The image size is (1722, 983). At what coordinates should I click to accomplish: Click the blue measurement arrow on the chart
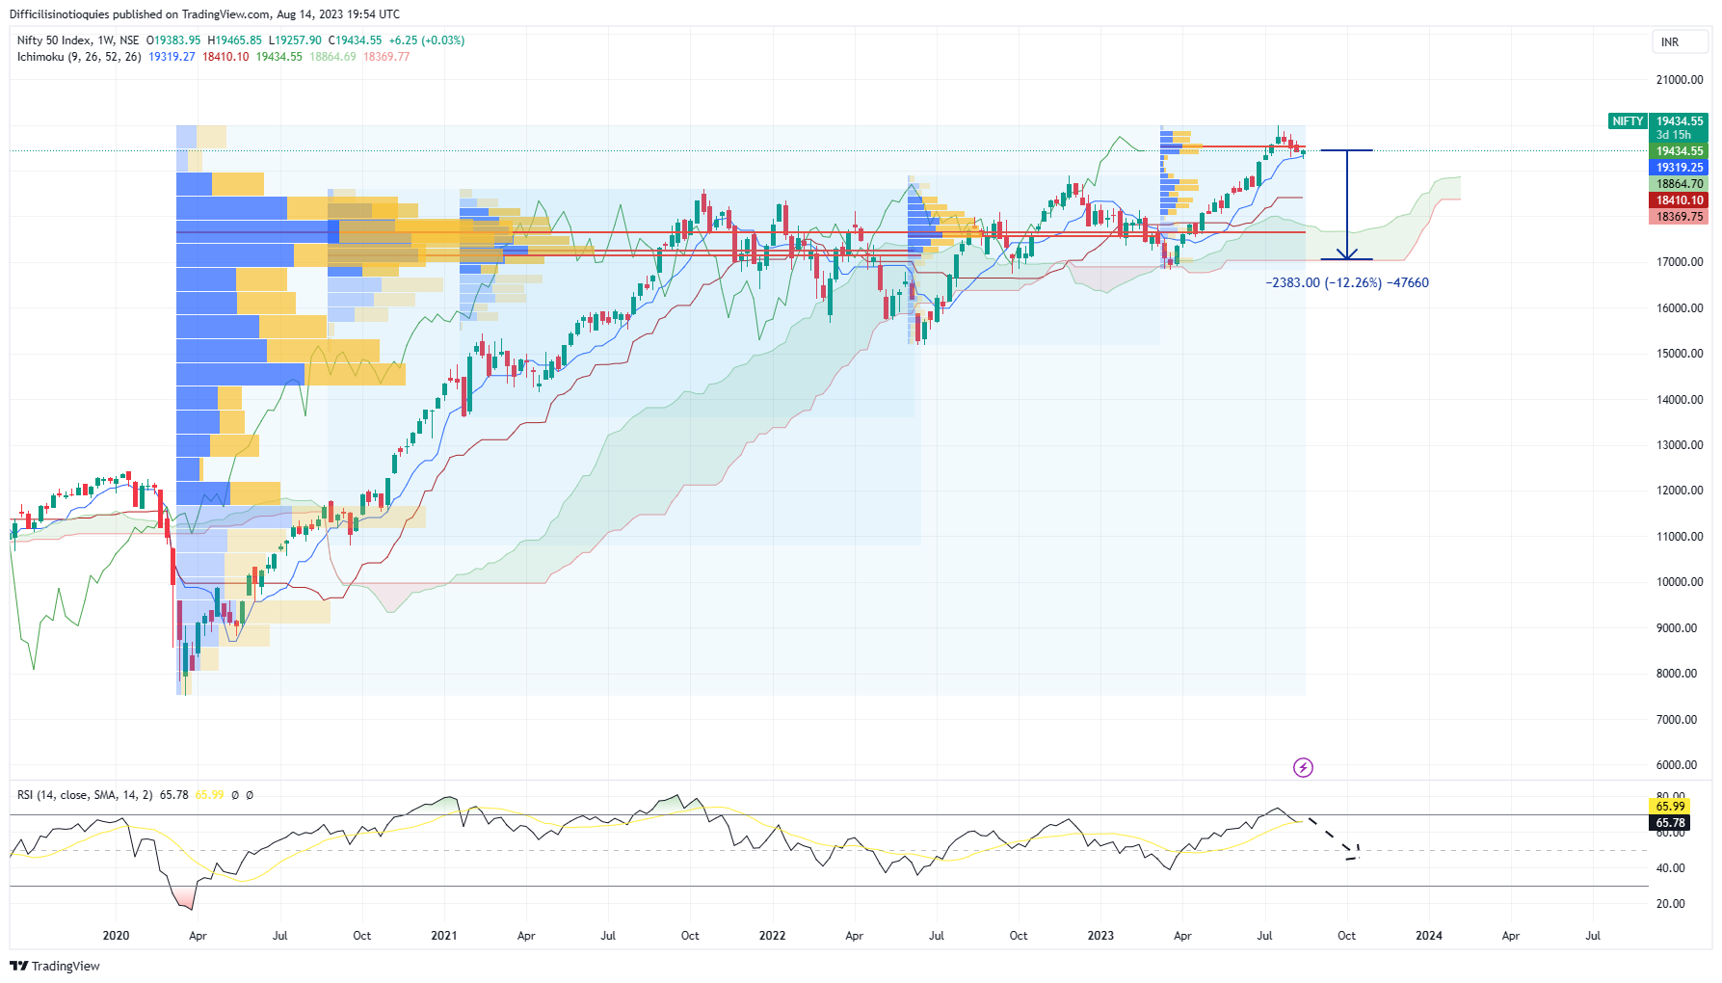click(1347, 204)
